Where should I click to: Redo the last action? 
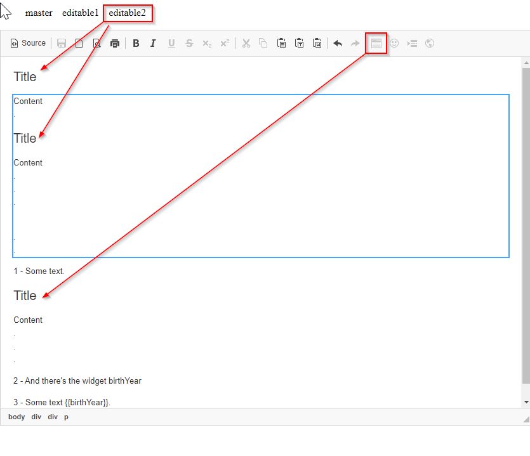click(355, 43)
